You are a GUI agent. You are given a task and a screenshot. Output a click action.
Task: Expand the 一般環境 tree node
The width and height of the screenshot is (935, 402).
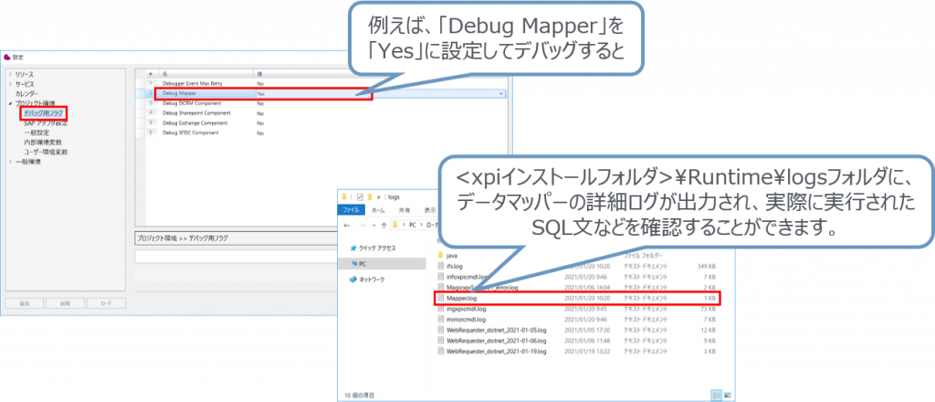pyautogui.click(x=10, y=162)
